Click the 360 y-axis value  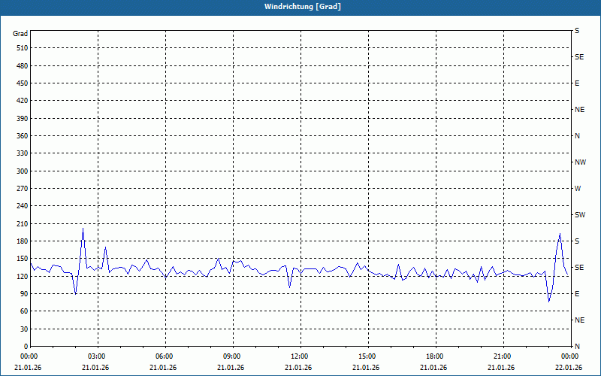23,136
